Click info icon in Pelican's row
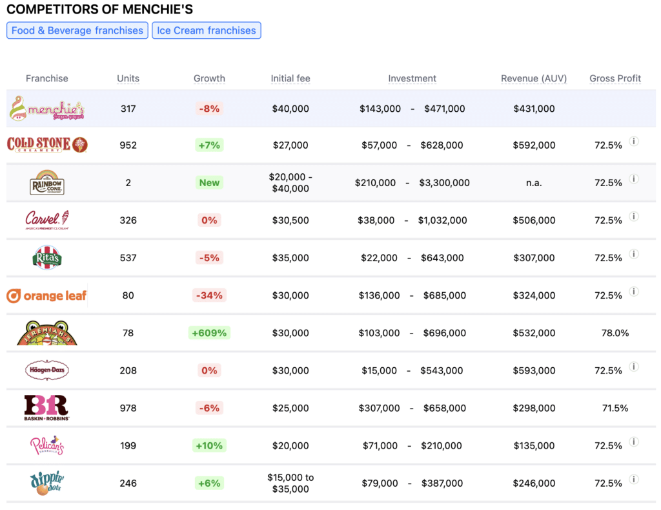This screenshot has height=510, width=661. pos(634,442)
